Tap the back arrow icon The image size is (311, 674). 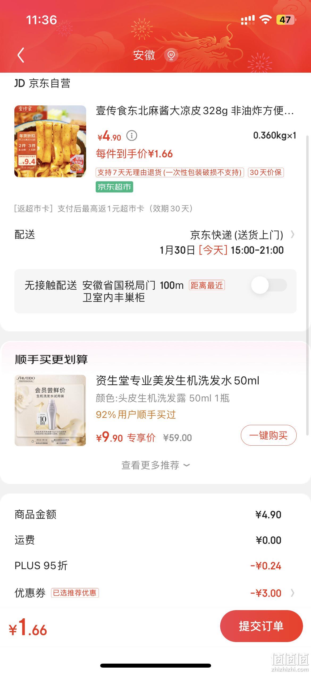coord(21,55)
